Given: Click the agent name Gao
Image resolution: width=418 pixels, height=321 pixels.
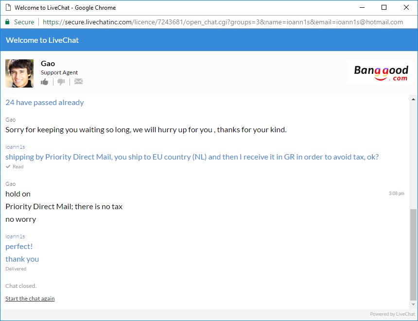Looking at the screenshot, I should [48, 63].
